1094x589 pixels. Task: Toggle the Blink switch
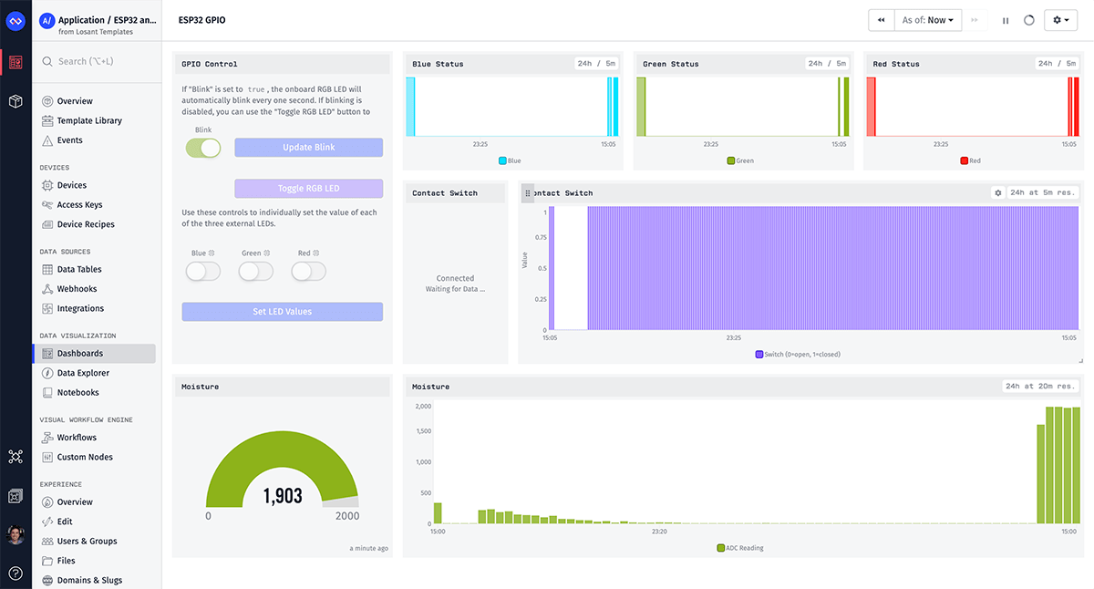[x=203, y=148]
